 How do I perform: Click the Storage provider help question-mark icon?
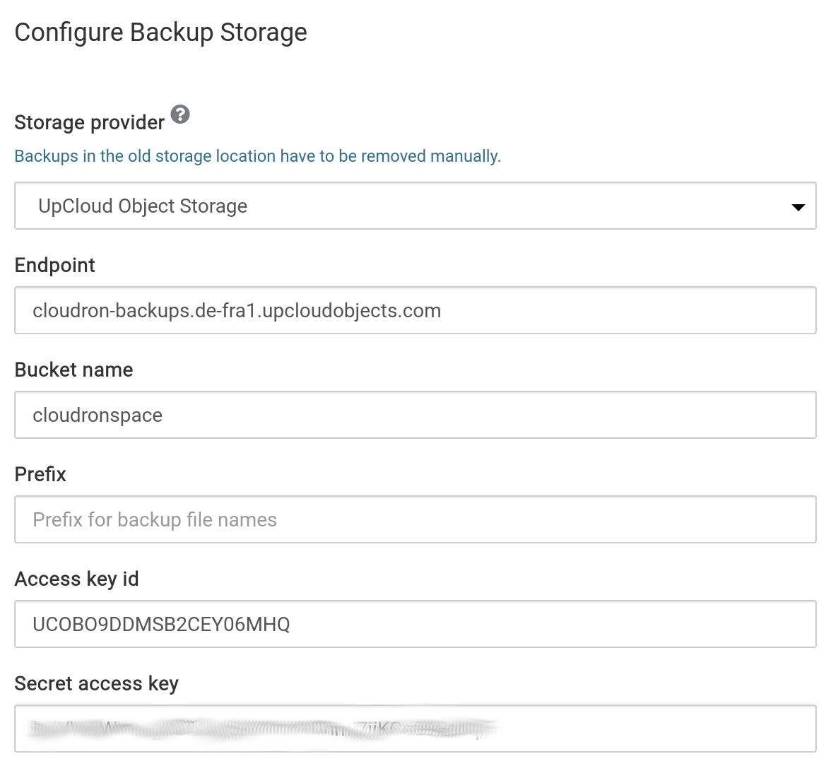[x=180, y=114]
